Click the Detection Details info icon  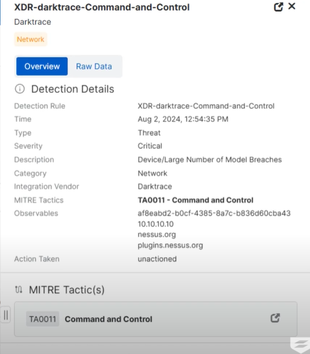[20, 89]
